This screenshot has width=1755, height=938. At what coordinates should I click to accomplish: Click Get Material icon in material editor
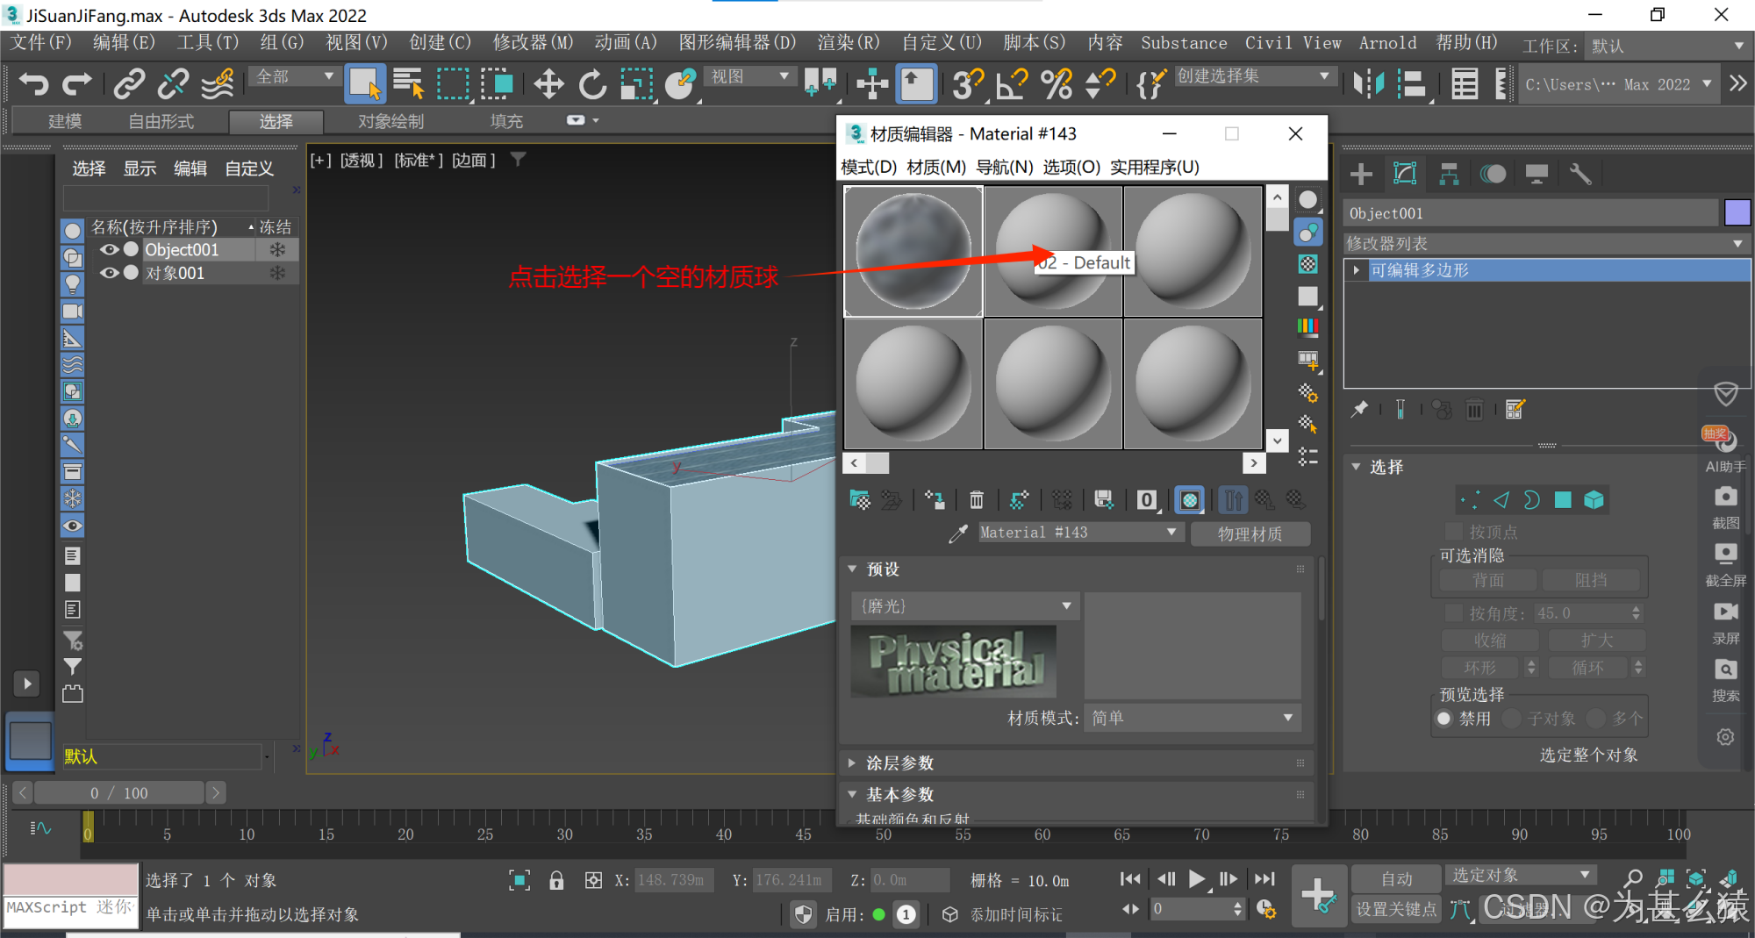coord(860,500)
